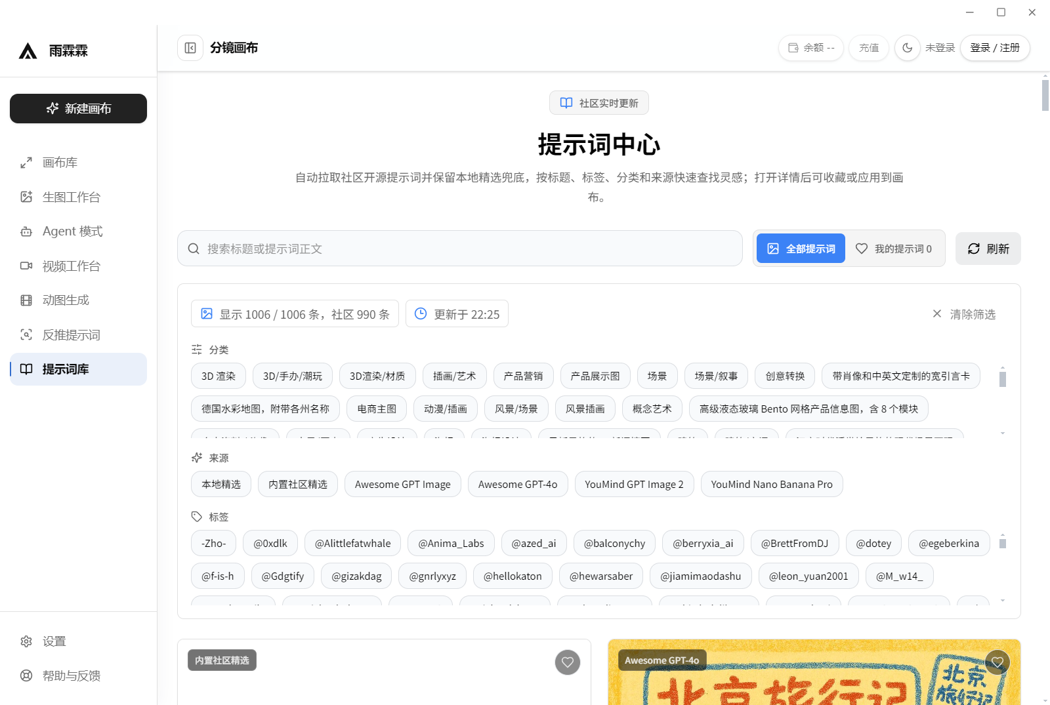The width and height of the screenshot is (1050, 705).
Task: Go to 动图生成
Action: (x=78, y=300)
